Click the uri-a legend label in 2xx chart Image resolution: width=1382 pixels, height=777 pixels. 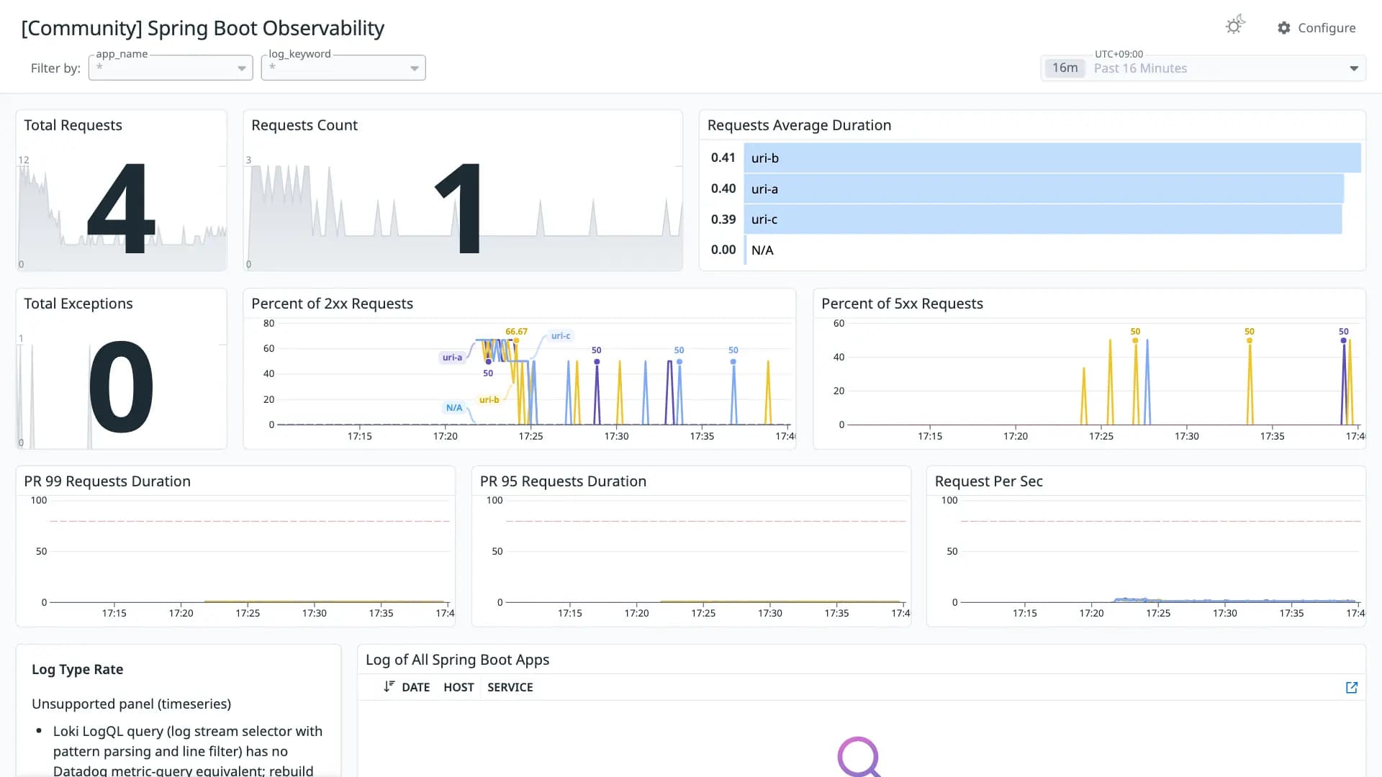(452, 358)
